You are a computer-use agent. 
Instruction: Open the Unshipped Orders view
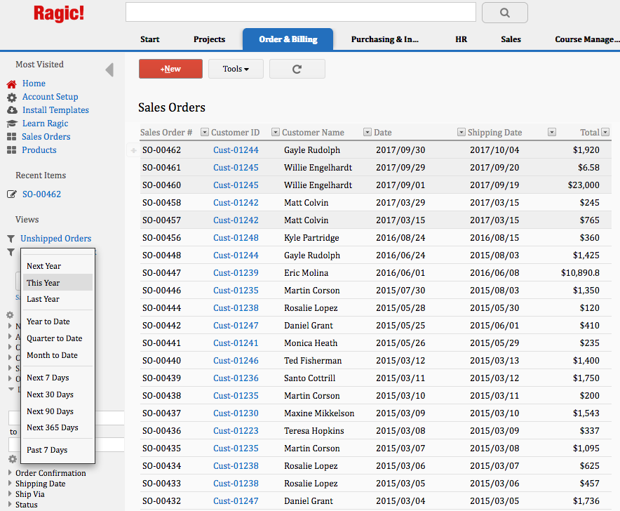pyautogui.click(x=55, y=239)
